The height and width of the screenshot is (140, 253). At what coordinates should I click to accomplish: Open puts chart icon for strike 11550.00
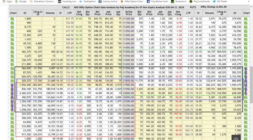[246, 56]
